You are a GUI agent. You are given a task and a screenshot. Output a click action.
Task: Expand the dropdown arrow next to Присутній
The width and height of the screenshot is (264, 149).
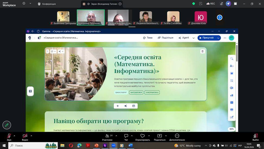pyautogui.click(x=218, y=38)
